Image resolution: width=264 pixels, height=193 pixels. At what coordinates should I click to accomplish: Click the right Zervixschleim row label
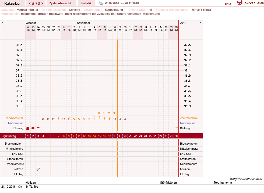[x=189, y=118]
